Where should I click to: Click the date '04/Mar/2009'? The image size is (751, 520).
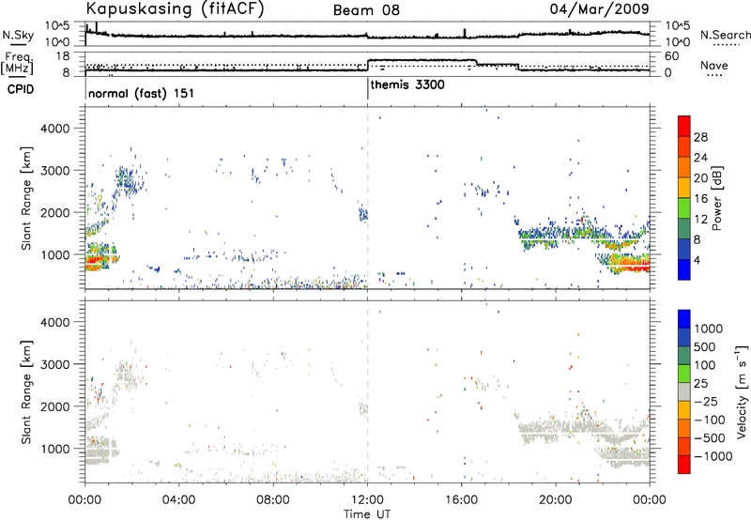point(599,8)
